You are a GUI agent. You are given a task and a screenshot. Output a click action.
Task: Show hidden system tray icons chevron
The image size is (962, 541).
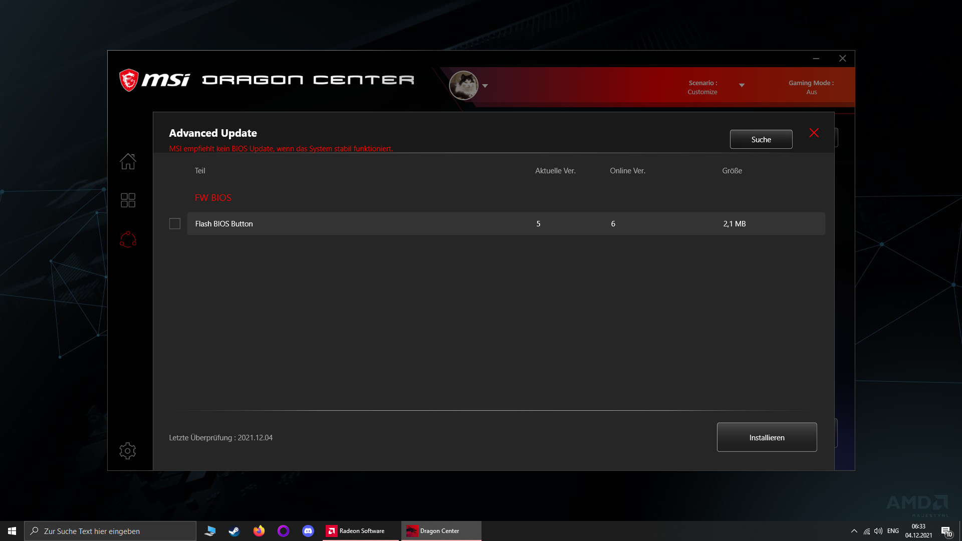tap(854, 531)
